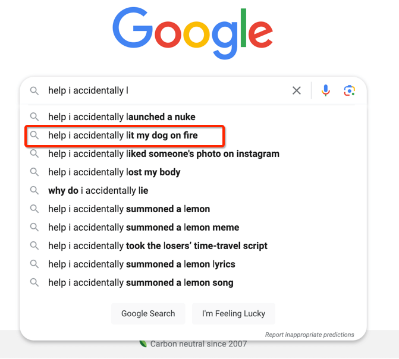This screenshot has width=399, height=359.
Task: Click into the search text field
Action: coord(166,90)
